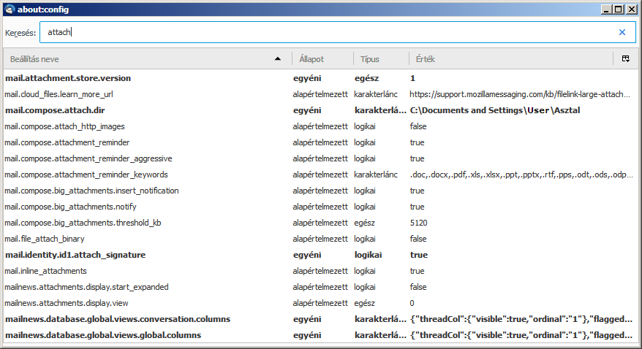Sort by the Típus column header
Image resolution: width=642 pixels, height=349 pixels.
pyautogui.click(x=381, y=59)
